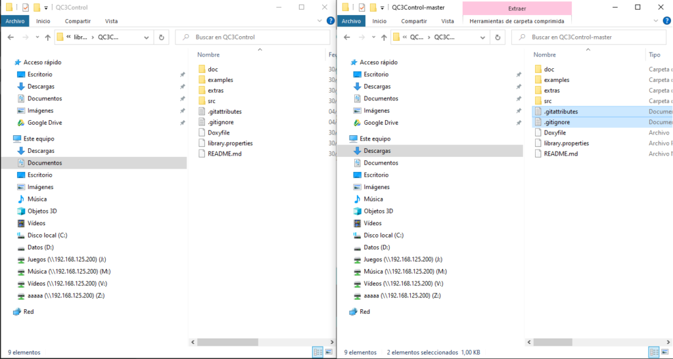The image size is (673, 359).
Task: Open recent locations dropdown in QC3Control window
Action: [37, 37]
